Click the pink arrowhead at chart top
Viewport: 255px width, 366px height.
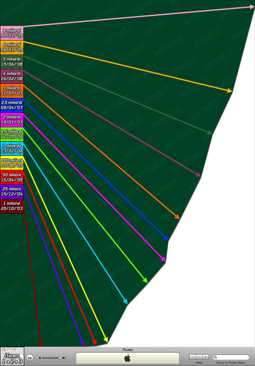click(252, 7)
